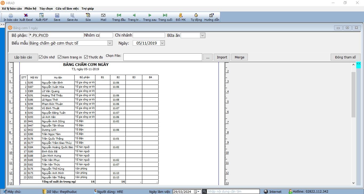Expand the Bữa ăn dropdown
This screenshot has width=364, height=194.
pos(203,35)
